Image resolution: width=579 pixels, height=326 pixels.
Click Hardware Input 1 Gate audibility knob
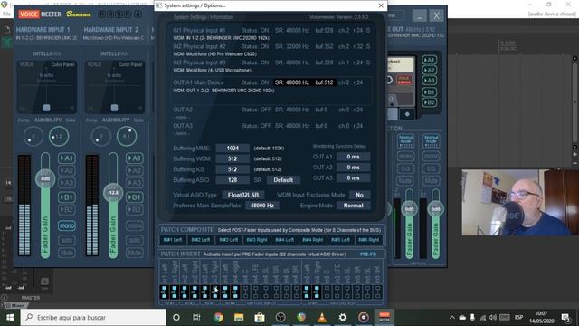click(59, 137)
